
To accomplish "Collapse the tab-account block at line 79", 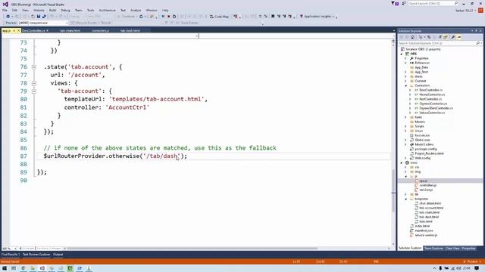I will 34,91.
